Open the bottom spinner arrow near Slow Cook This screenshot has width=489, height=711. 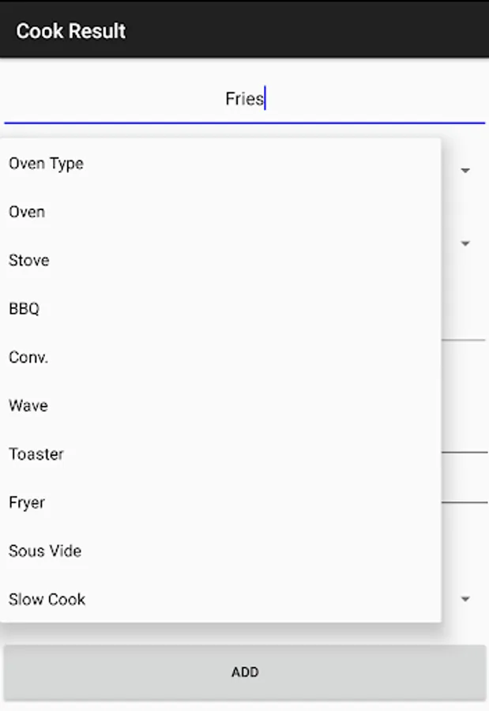pos(465,599)
